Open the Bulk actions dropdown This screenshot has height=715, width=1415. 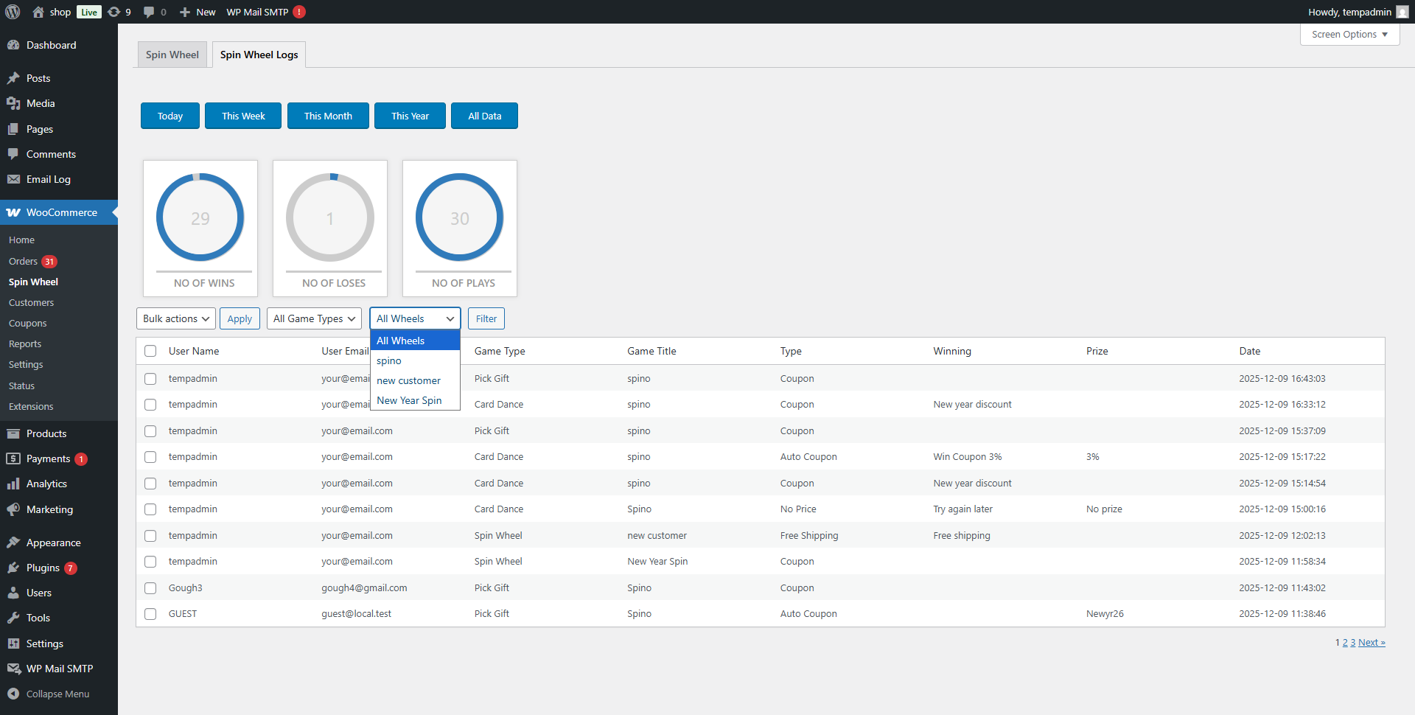click(176, 318)
